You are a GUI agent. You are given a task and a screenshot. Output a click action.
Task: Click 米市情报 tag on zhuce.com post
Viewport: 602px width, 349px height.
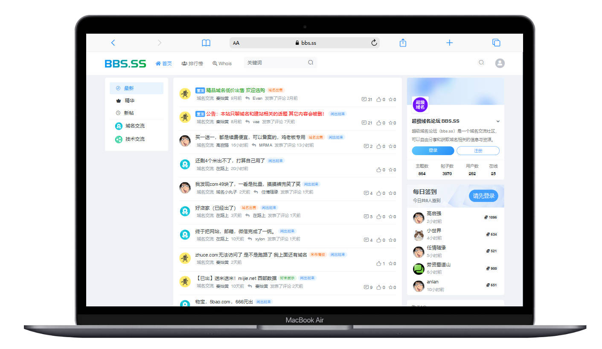pos(318,254)
